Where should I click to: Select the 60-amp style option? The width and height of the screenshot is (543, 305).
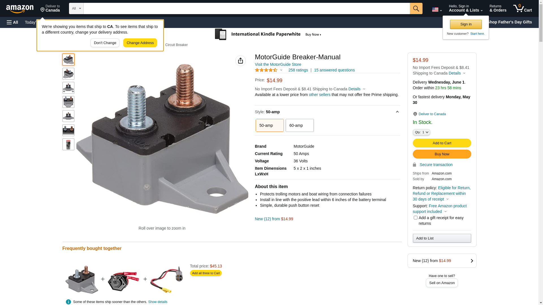[300, 125]
